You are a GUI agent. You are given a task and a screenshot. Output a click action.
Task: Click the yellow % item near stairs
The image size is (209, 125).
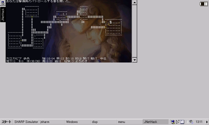coord(109,25)
